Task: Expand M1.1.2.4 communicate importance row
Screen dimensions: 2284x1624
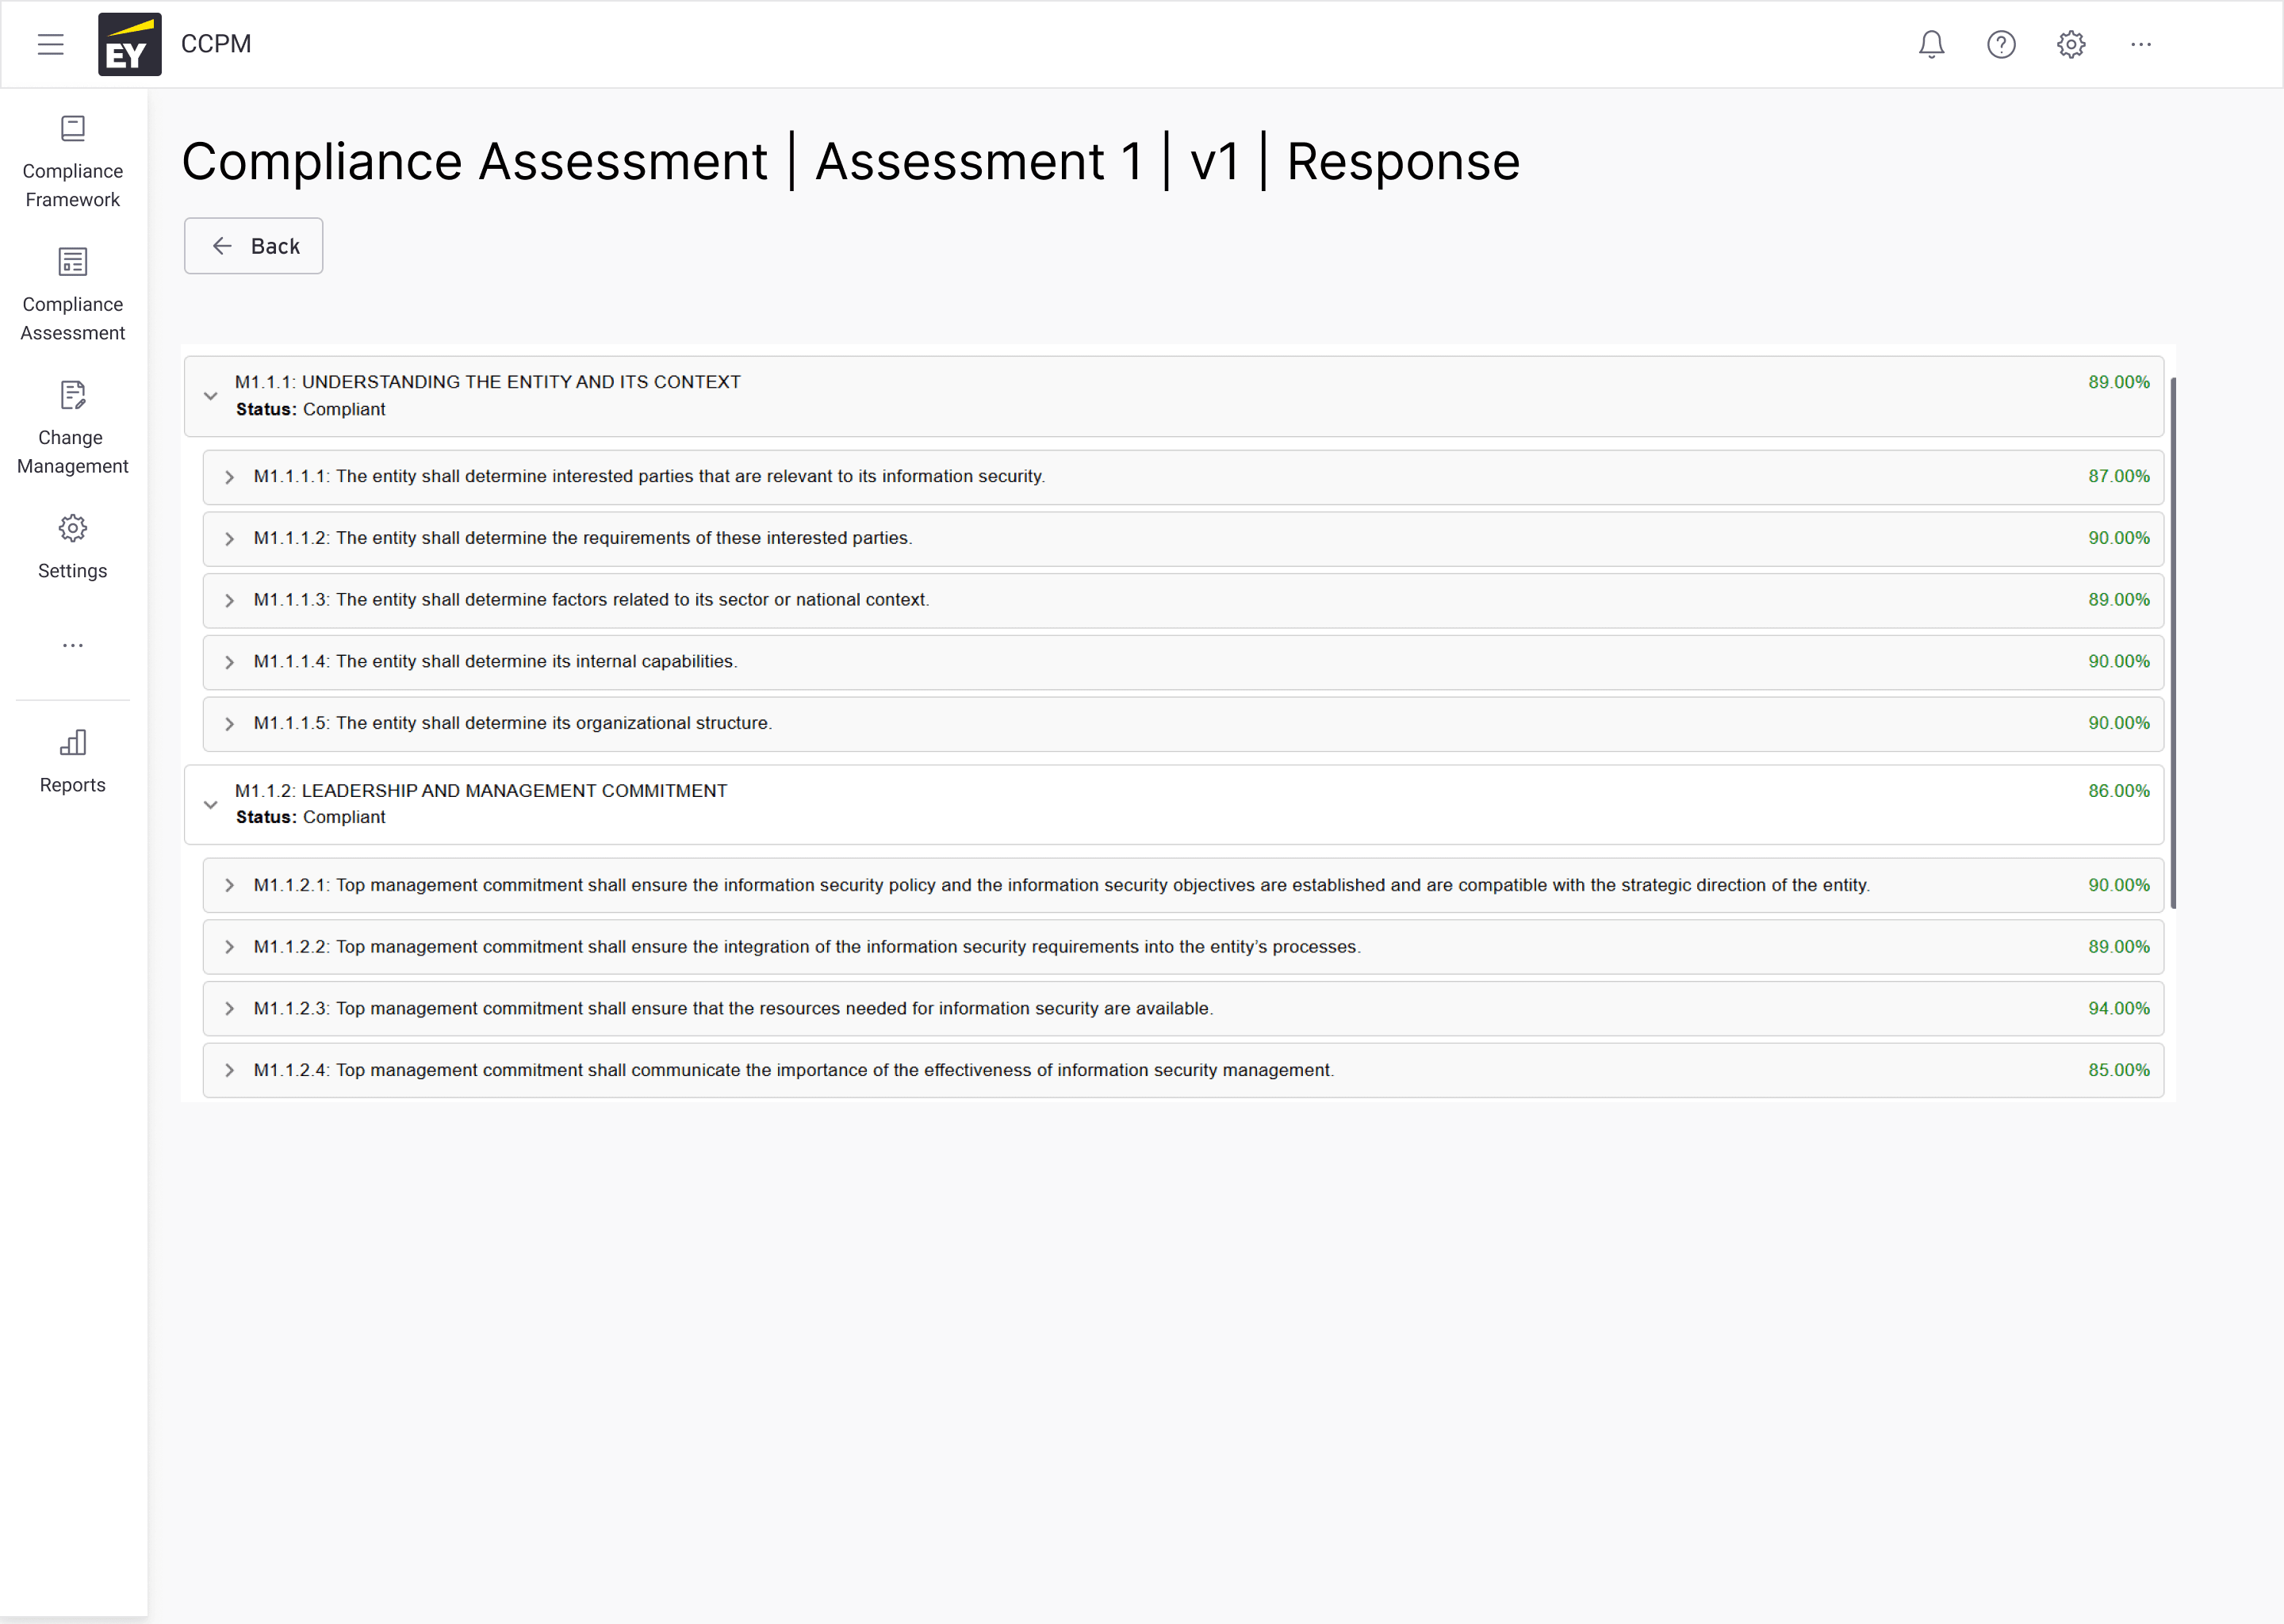Action: (230, 1070)
